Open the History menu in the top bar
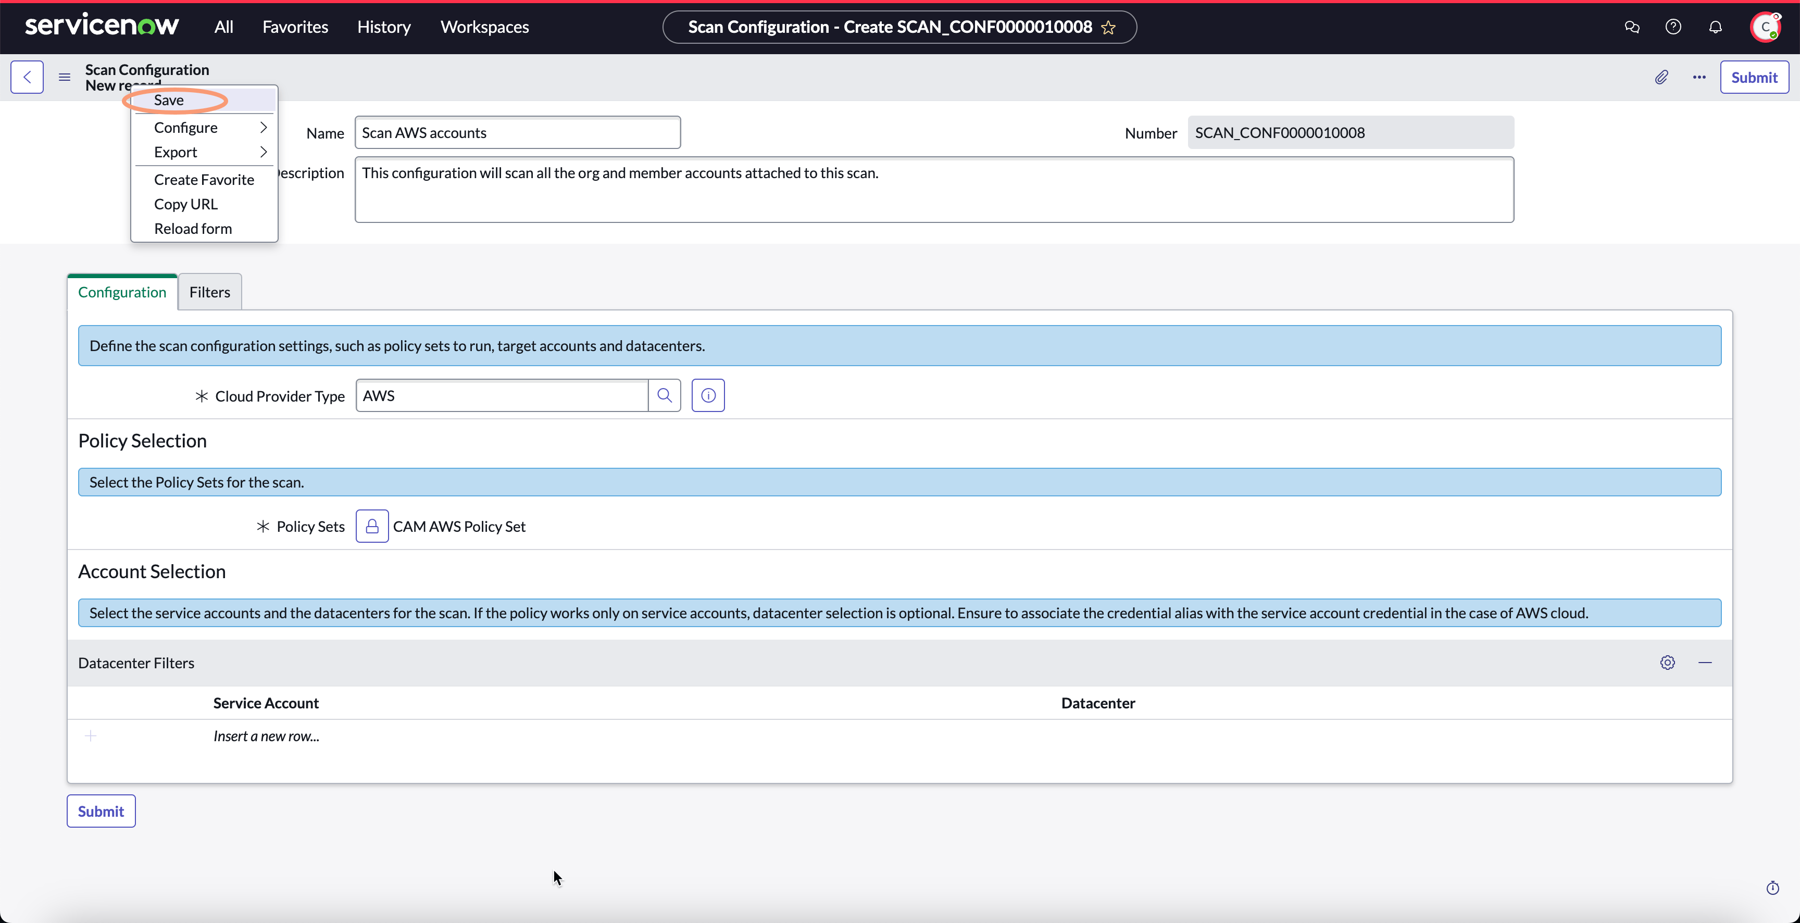 coord(384,27)
